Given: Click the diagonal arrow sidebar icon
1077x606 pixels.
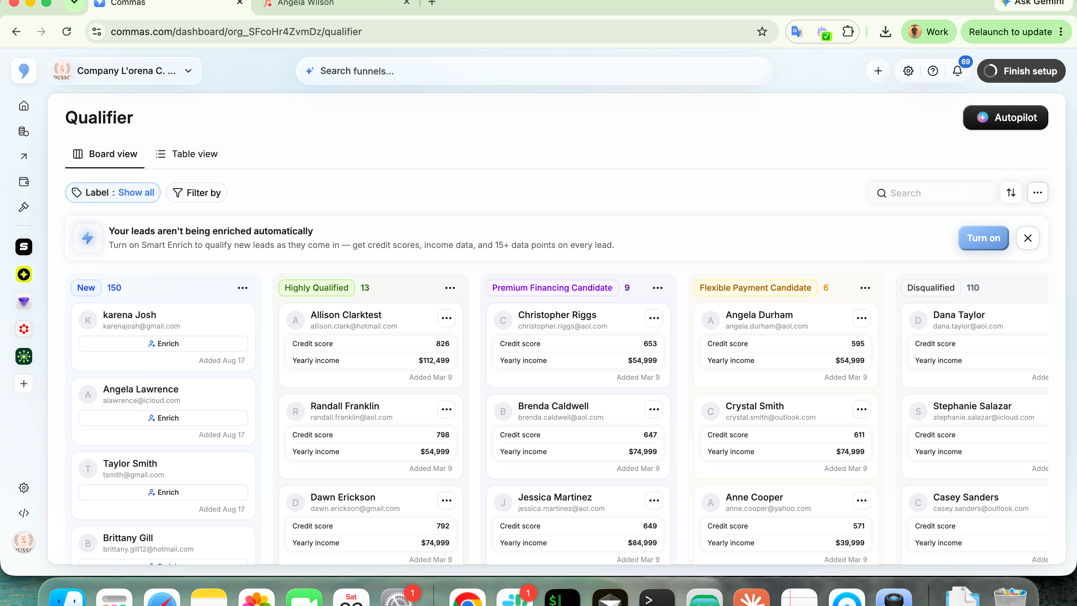Looking at the screenshot, I should 24,156.
